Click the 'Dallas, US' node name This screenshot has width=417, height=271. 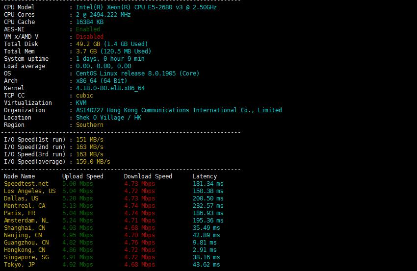(x=21, y=198)
